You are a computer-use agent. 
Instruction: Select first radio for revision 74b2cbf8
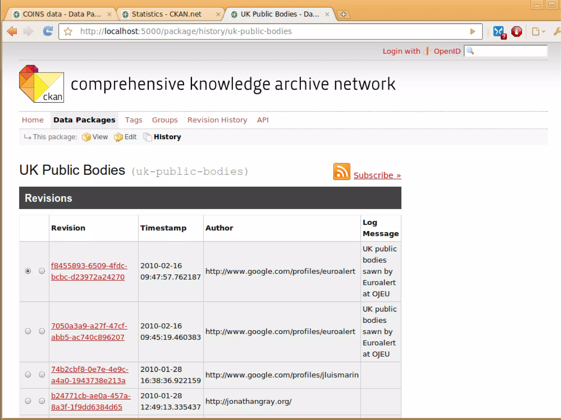tap(28, 374)
